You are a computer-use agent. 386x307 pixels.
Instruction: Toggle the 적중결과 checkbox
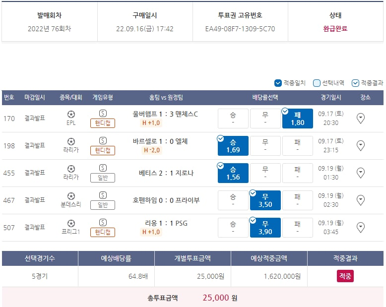tap(355, 83)
